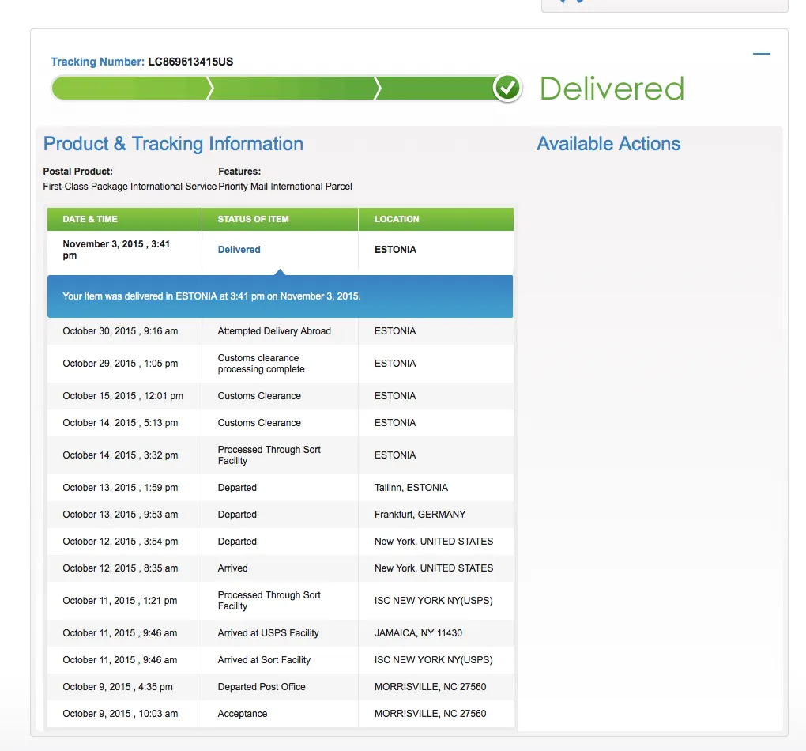Viewport: 806px width, 751px height.
Task: Click the green delivered checkmark icon
Action: pos(507,88)
